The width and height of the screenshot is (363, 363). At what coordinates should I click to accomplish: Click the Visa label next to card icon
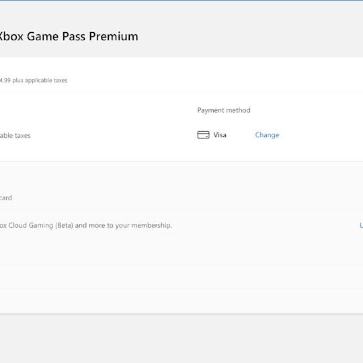(219, 135)
